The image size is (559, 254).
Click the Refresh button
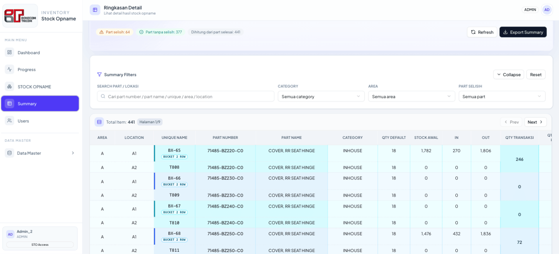click(482, 32)
